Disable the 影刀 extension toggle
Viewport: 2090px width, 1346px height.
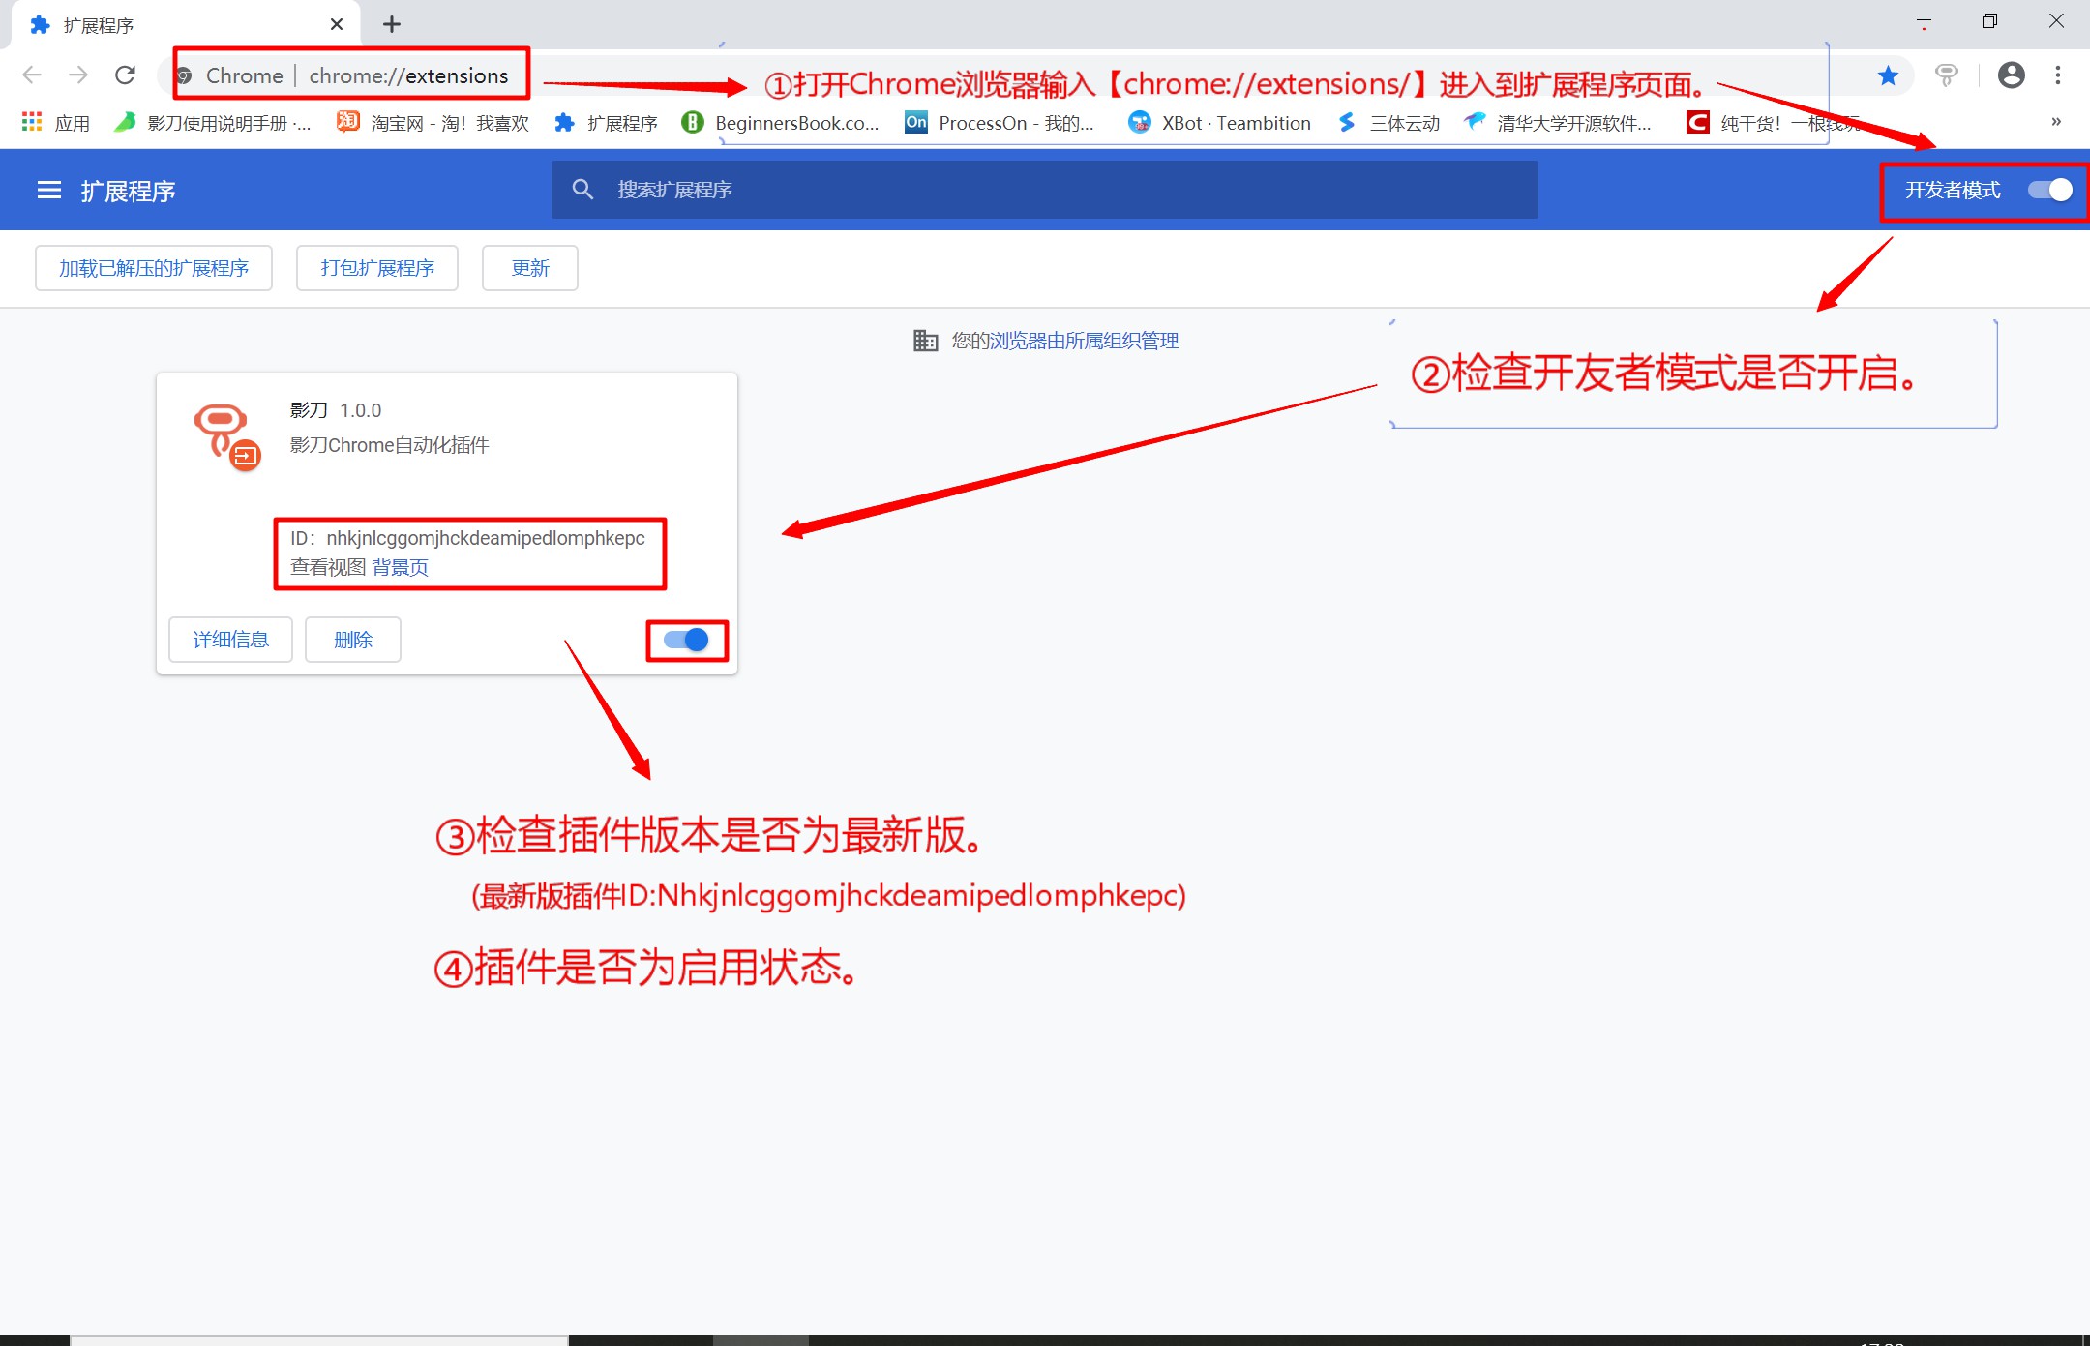point(686,640)
